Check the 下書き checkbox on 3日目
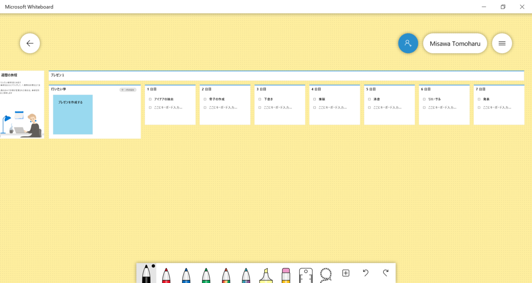Screen dimensions: 532x283 (259, 99)
